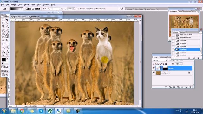
Task: Select the Healing Brush tool
Action: [3, 30]
